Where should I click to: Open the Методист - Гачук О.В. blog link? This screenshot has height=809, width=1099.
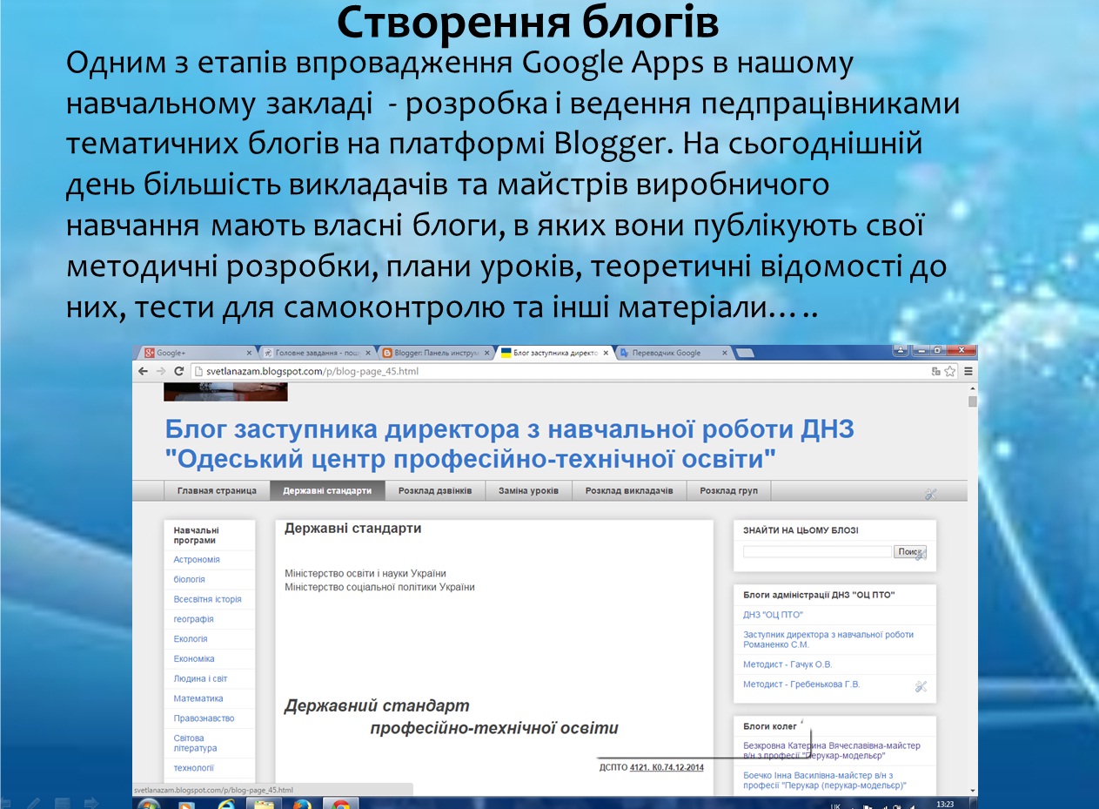click(787, 664)
